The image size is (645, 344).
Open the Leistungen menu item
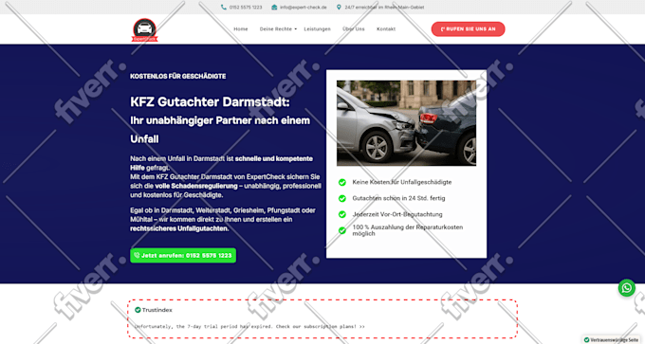click(317, 29)
